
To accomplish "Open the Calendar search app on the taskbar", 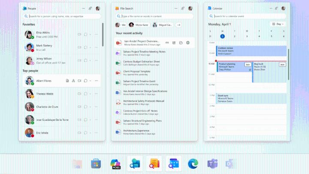I will coord(174,164).
